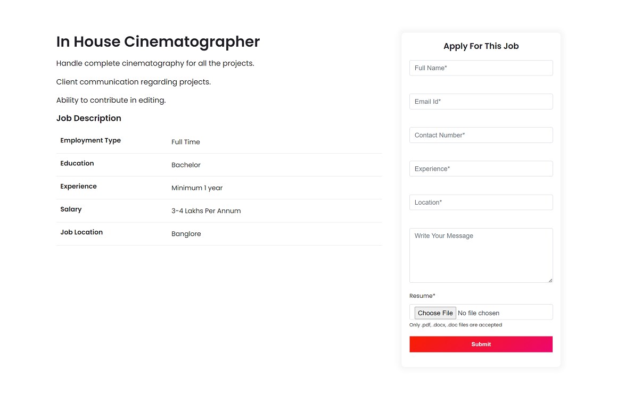Click the Apply For This Job heading
This screenshot has width=617, height=412.
[481, 46]
